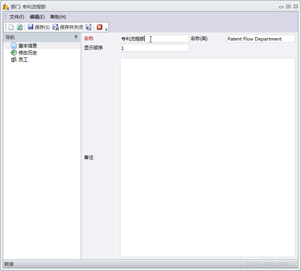Viewport: 301px width, 271px height.
Task: Open the 文件(F) menu
Action: tap(17, 17)
